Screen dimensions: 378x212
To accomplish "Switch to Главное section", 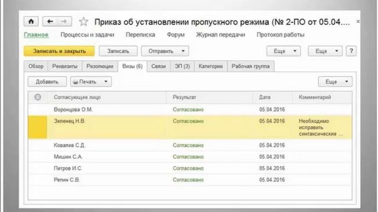I will click(x=36, y=35).
